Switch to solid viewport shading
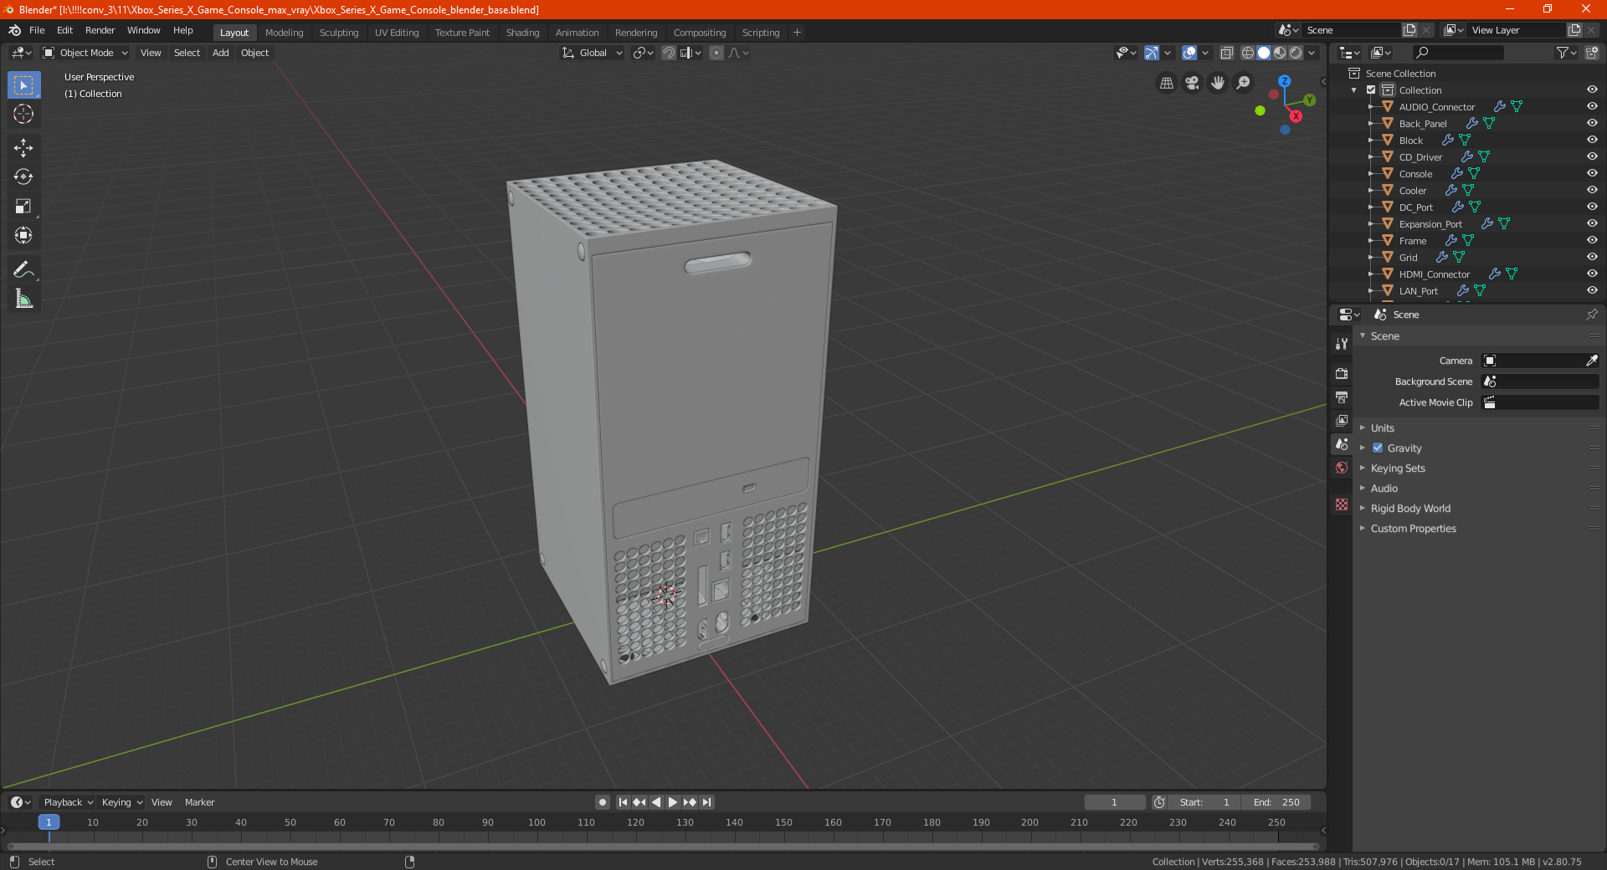This screenshot has width=1607, height=870. tap(1264, 53)
